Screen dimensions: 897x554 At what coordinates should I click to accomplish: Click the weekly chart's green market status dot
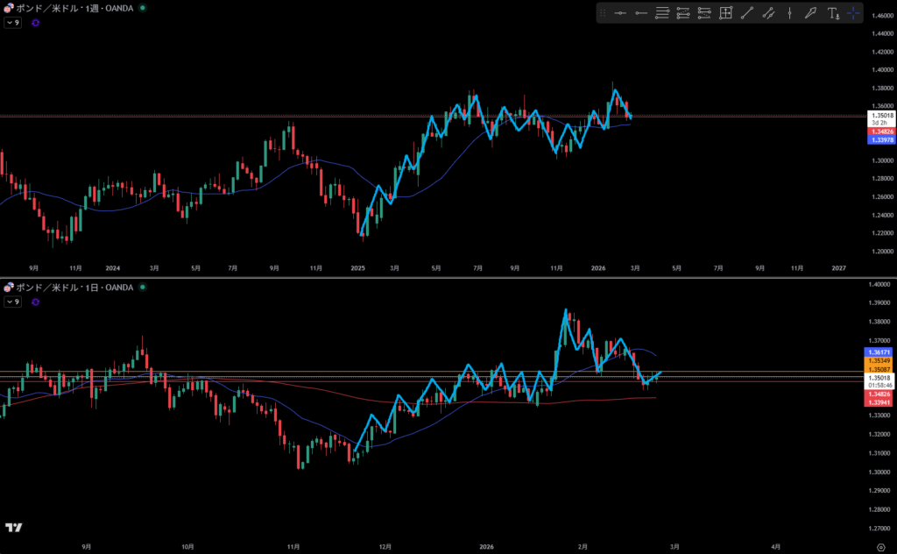(143, 8)
